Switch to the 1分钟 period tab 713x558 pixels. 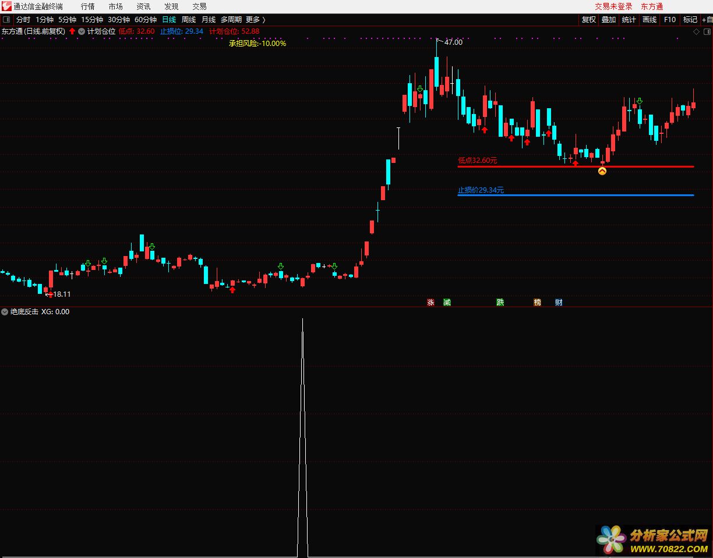pos(45,20)
